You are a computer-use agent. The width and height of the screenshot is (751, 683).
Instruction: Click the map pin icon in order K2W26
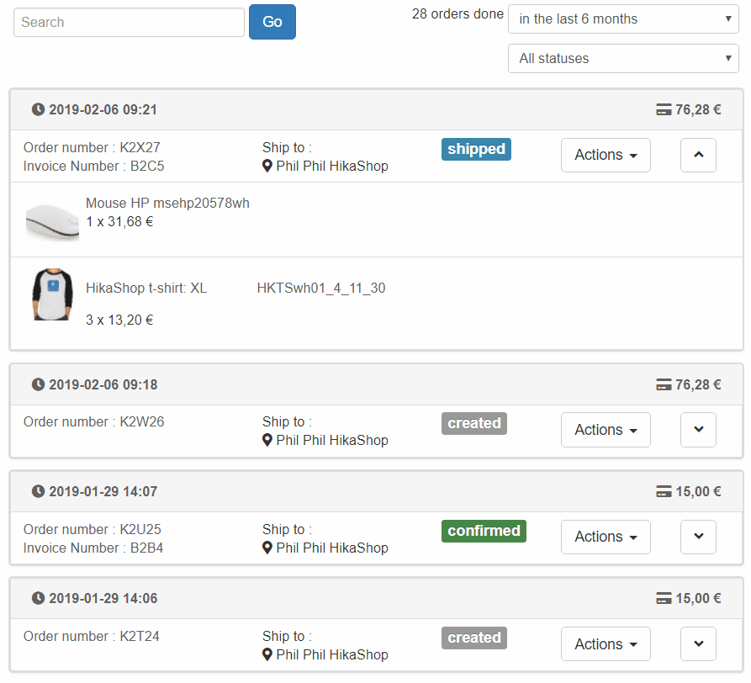(x=267, y=440)
